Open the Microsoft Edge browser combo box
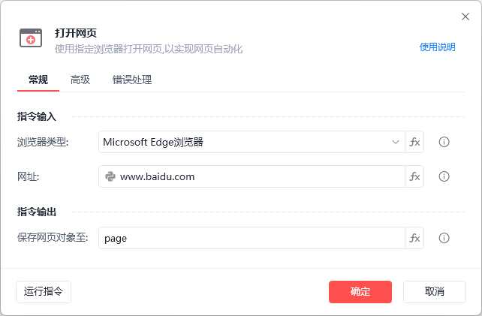482x316 pixels. pyautogui.click(x=252, y=142)
